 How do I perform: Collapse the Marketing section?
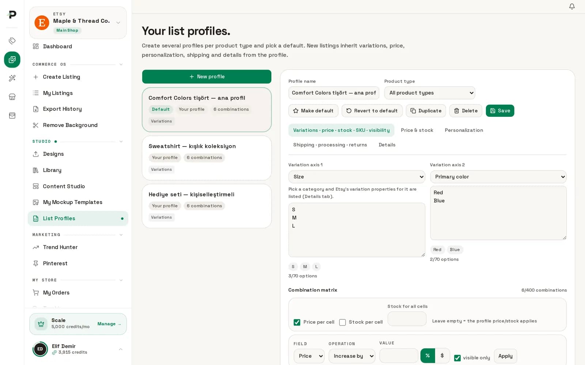[121, 235]
